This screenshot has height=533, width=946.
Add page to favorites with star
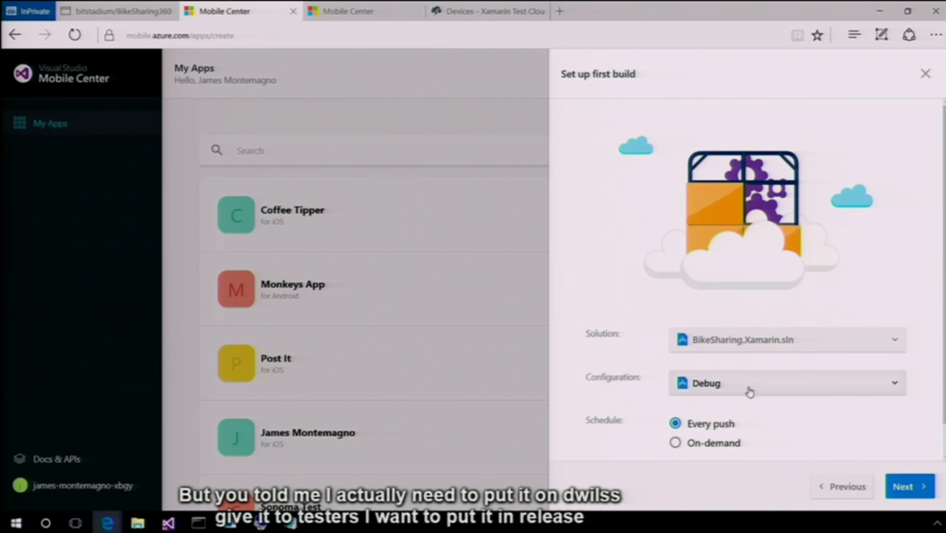tap(817, 36)
